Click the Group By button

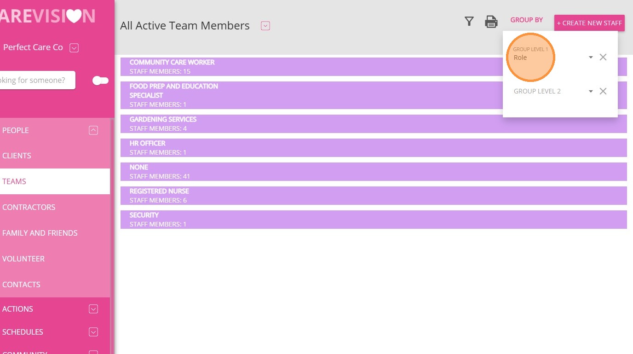(526, 20)
